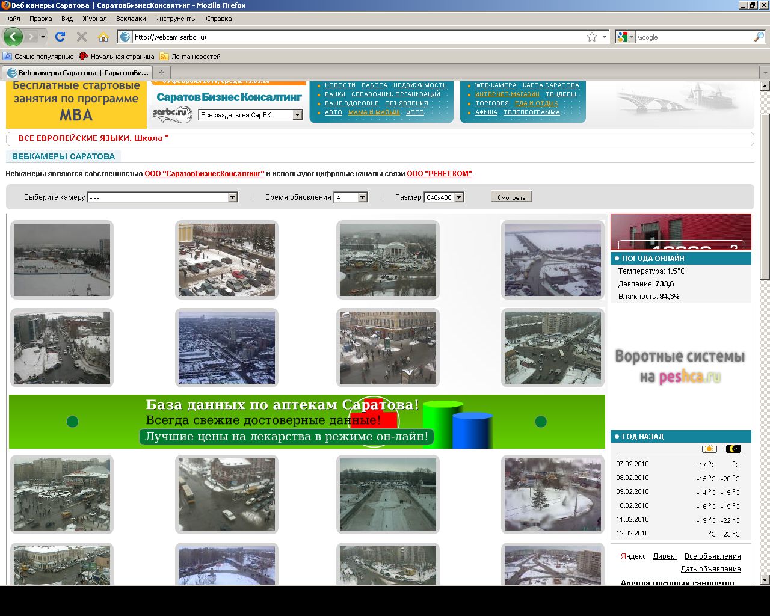Click the Stop loading X icon
This screenshot has height=616, width=770.
pos(82,37)
